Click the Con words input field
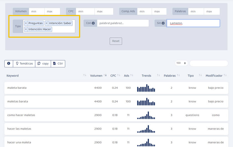The image size is (233, 147). (123, 23)
